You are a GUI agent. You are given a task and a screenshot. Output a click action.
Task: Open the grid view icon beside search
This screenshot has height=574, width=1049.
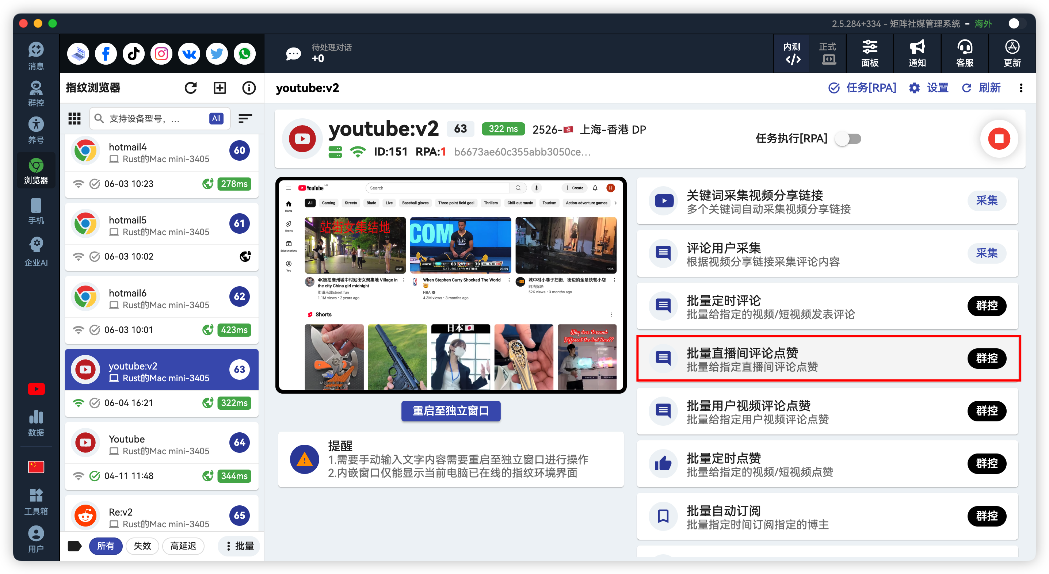(x=75, y=118)
